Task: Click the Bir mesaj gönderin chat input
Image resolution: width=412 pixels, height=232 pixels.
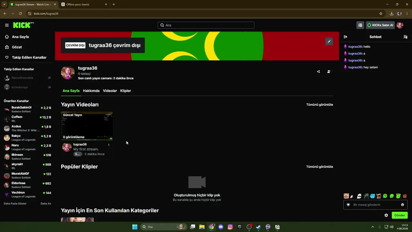Action: pyautogui.click(x=375, y=205)
